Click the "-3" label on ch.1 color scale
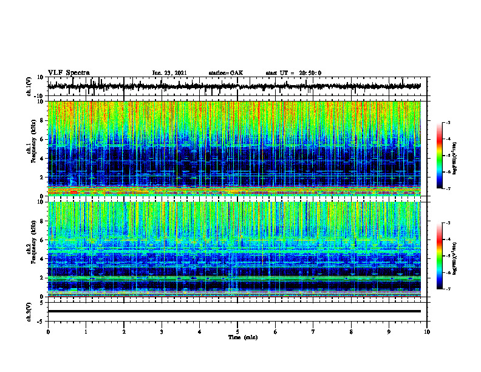481x372 pixels. coord(448,122)
